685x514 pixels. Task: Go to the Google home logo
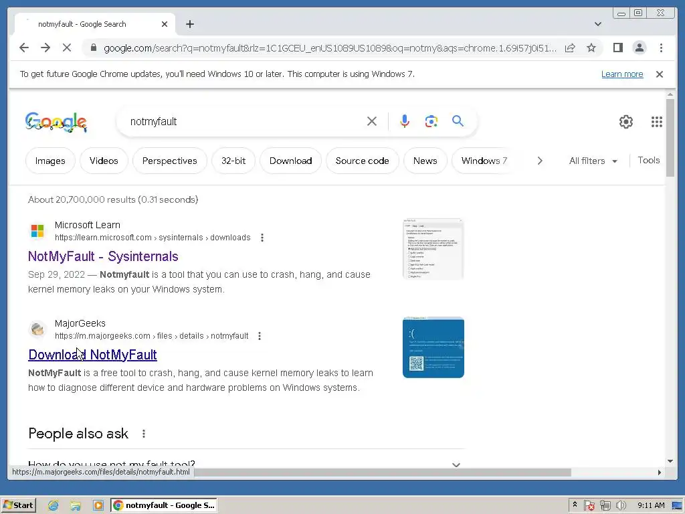point(56,122)
